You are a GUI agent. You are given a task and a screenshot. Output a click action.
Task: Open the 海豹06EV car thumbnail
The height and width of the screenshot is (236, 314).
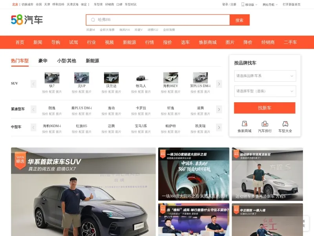[171, 77]
